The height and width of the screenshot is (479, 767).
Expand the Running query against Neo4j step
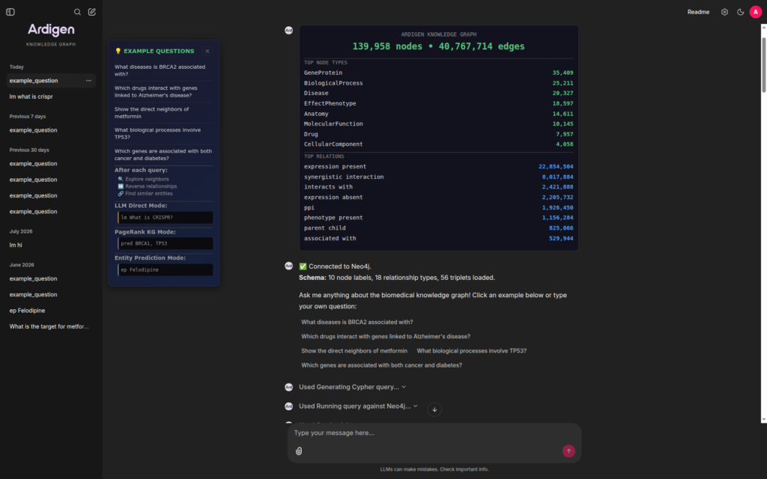(x=358, y=406)
